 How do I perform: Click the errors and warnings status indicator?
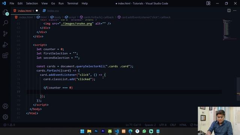coord(9,125)
